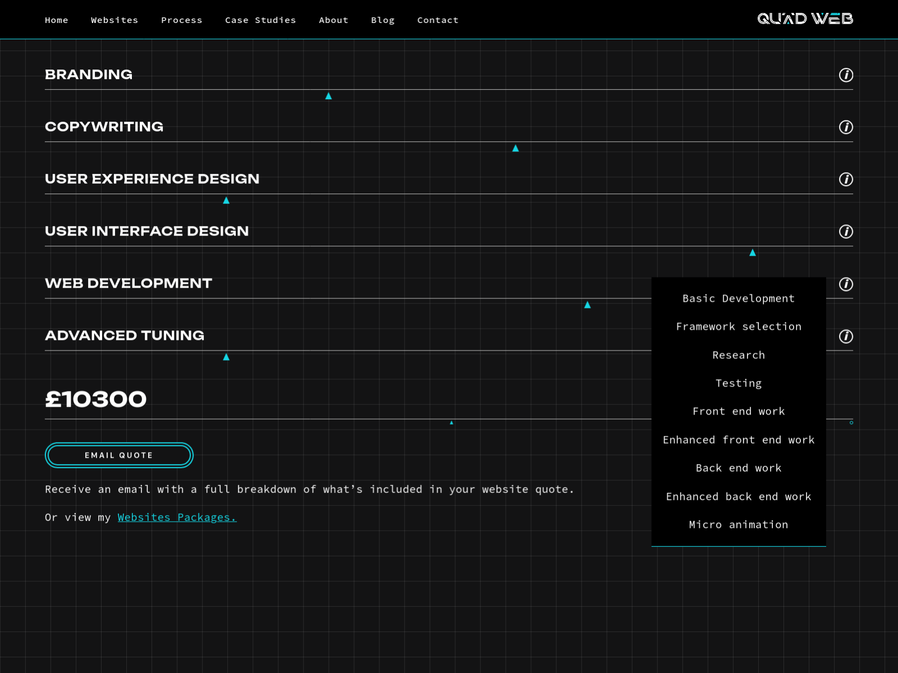Open the Branding info icon
Screen dimensions: 898x673
[846, 75]
